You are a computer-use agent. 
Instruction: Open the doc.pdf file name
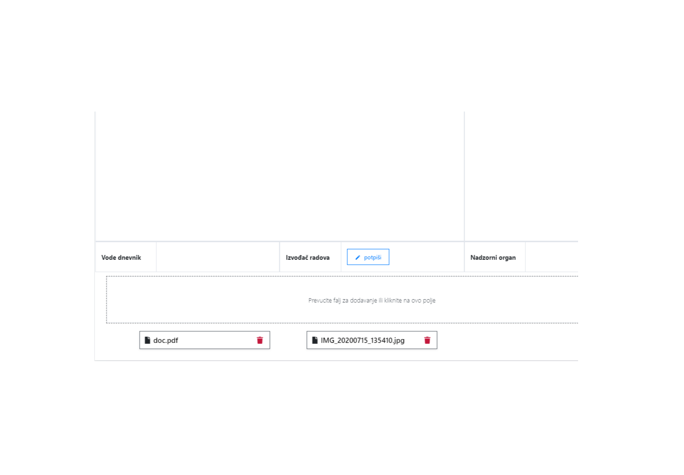coord(166,341)
